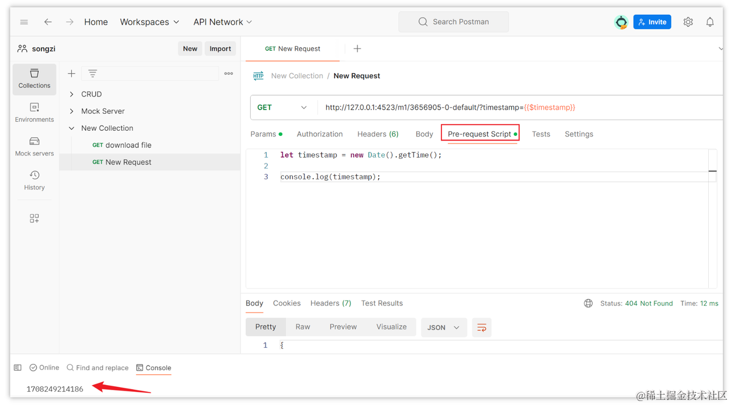
Task: Select the GET New Request tab
Action: click(292, 49)
